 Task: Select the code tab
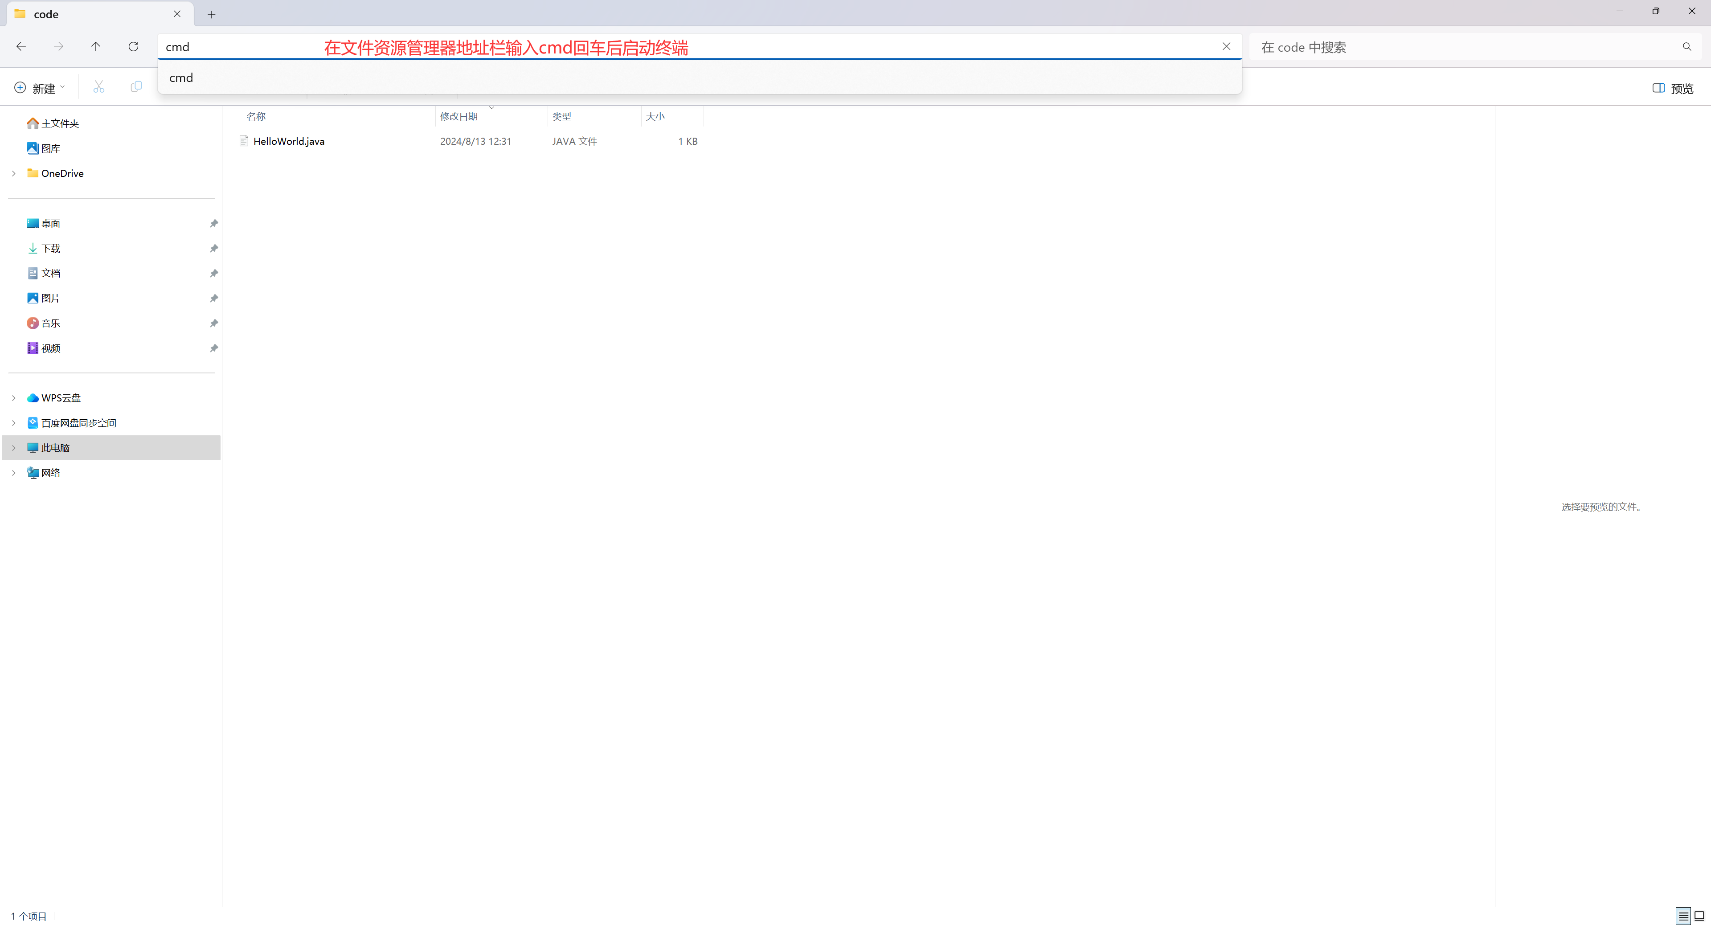tap(46, 15)
